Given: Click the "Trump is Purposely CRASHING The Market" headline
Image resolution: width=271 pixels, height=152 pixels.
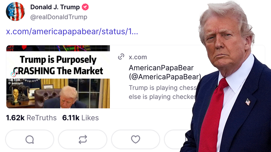Looking at the screenshot, I should tap(58, 65).
